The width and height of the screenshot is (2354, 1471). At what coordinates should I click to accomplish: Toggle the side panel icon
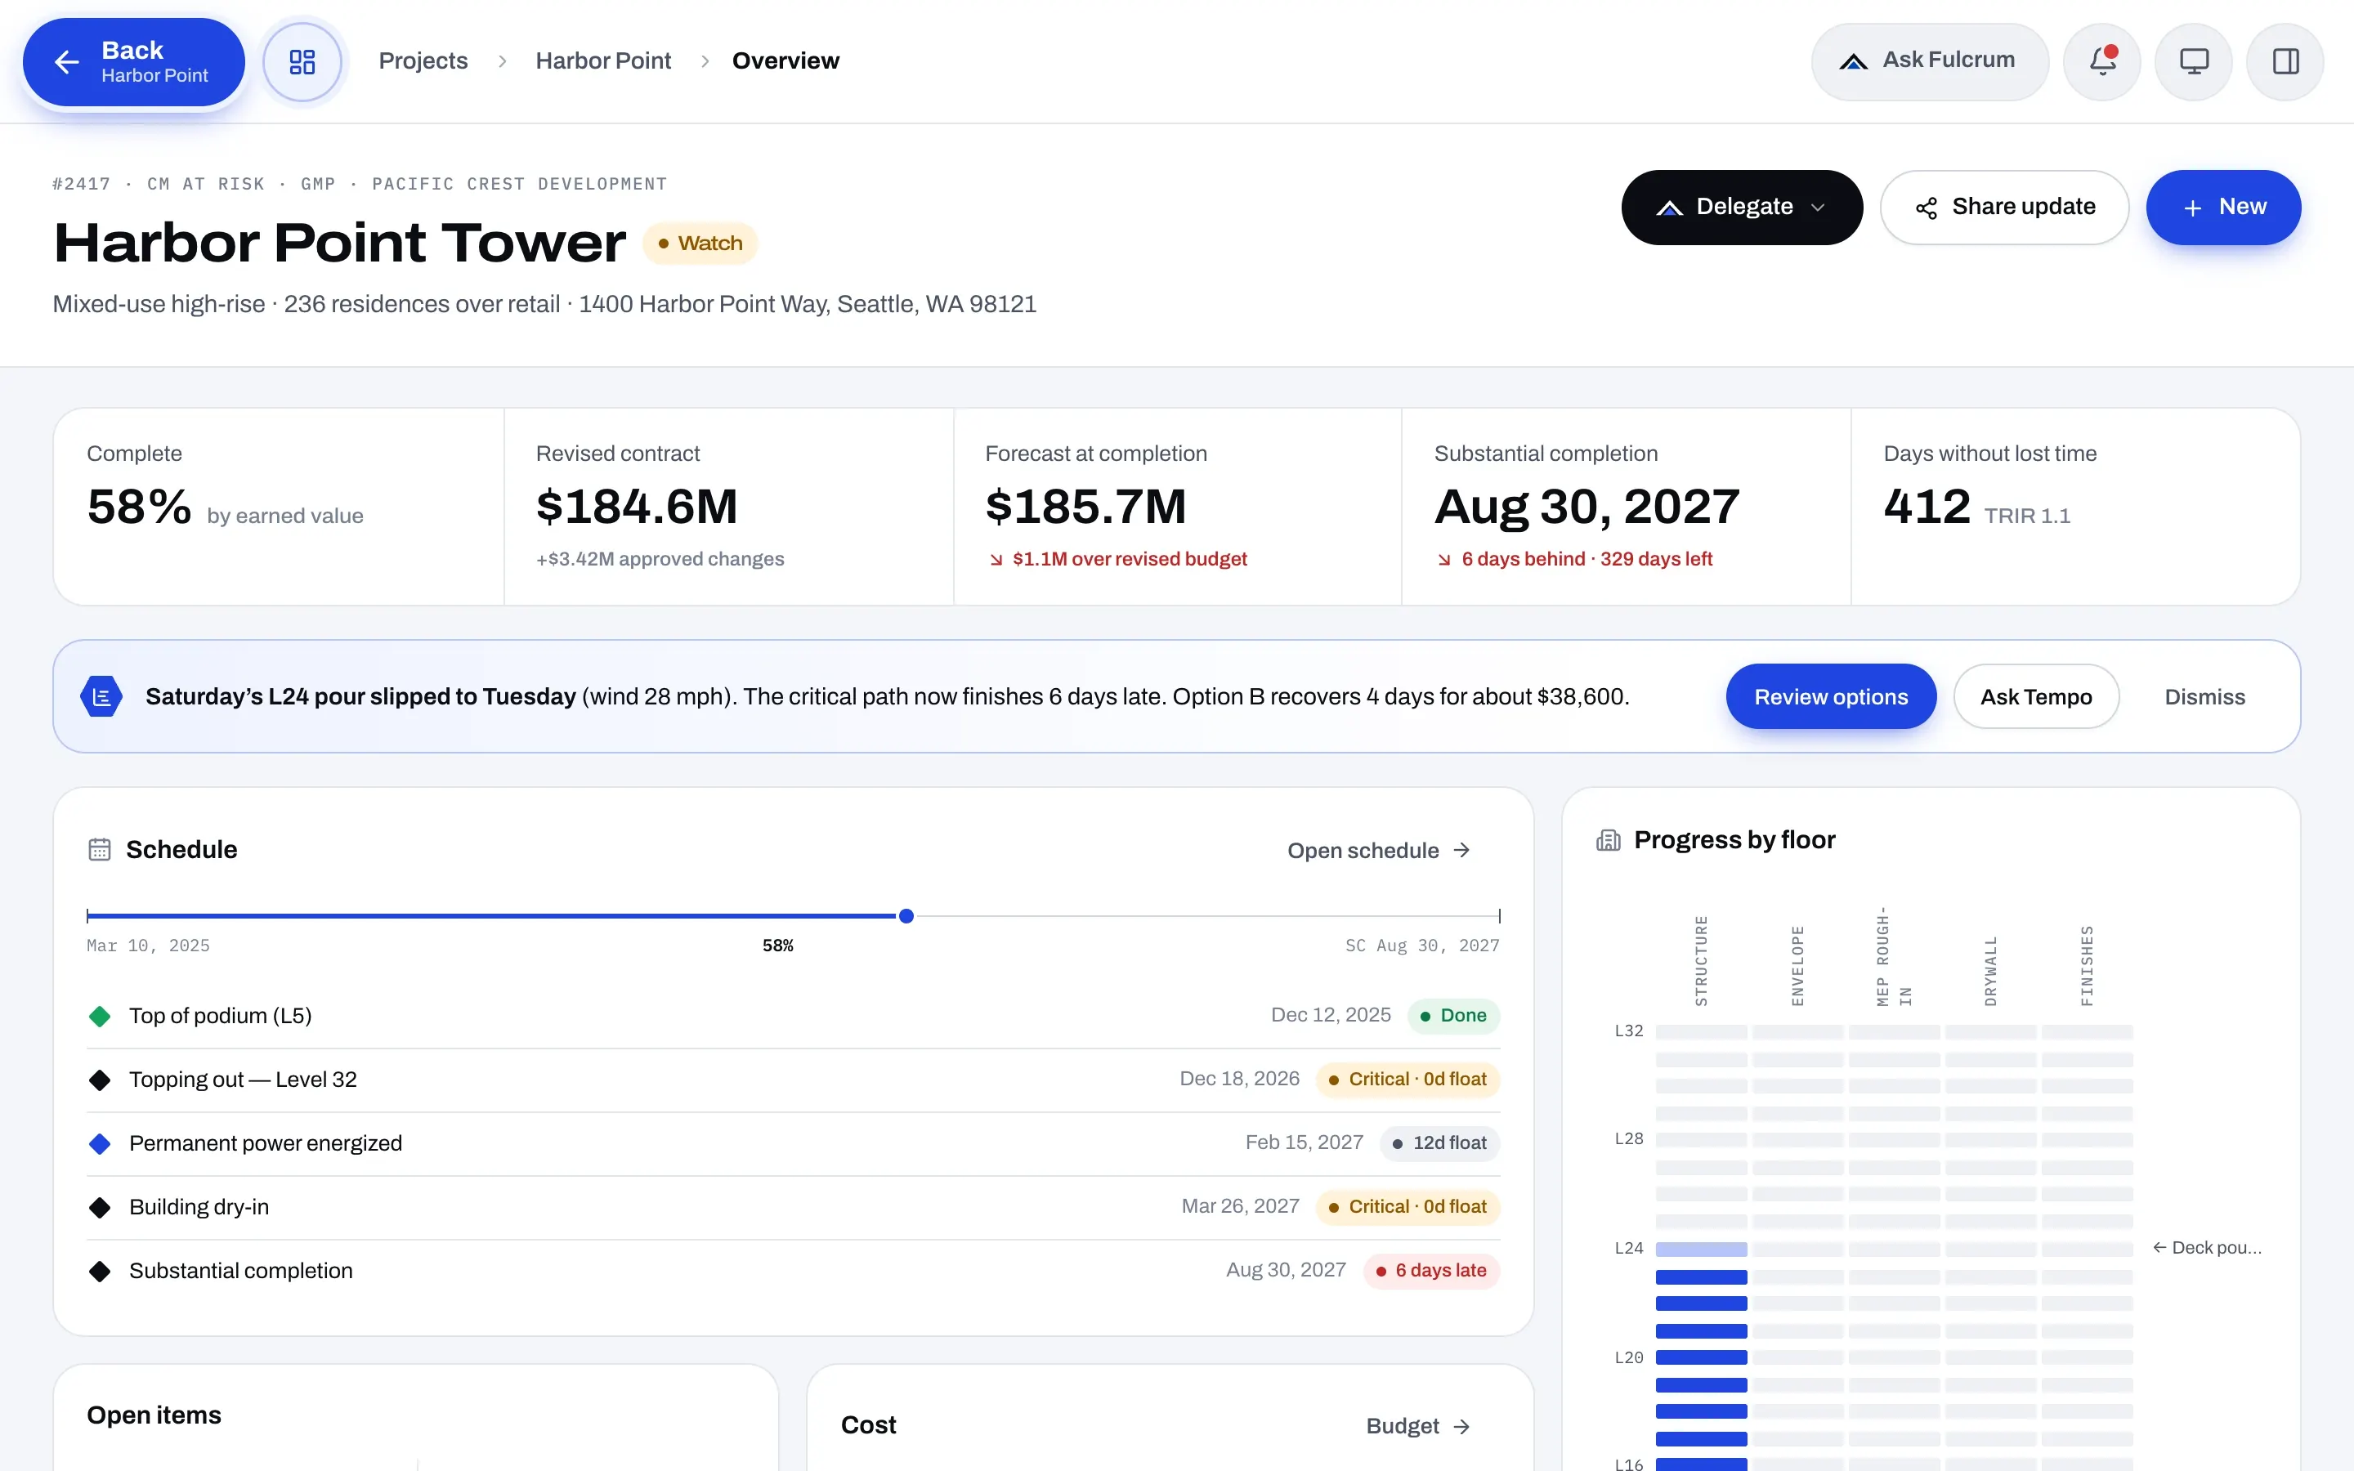2285,61
